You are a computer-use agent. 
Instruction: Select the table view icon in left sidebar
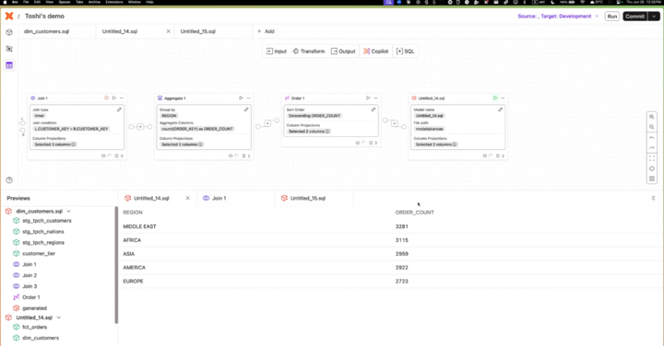coord(9,65)
